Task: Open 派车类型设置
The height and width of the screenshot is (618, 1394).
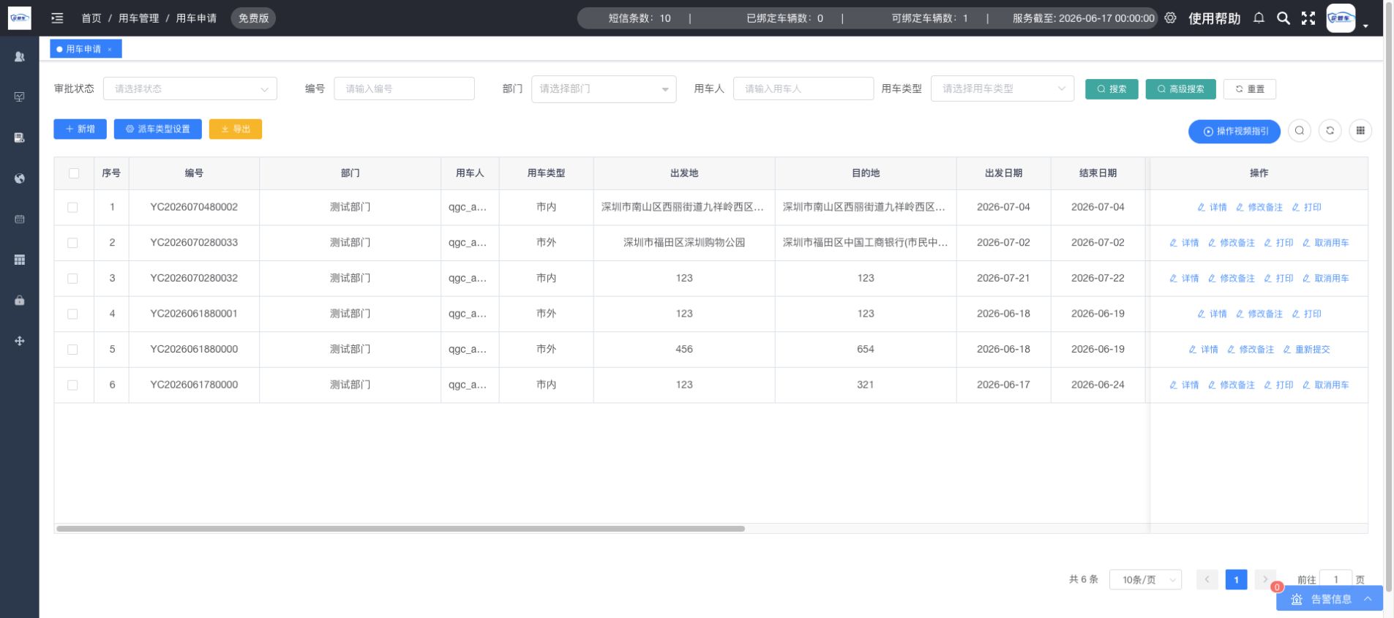Action: tap(157, 129)
